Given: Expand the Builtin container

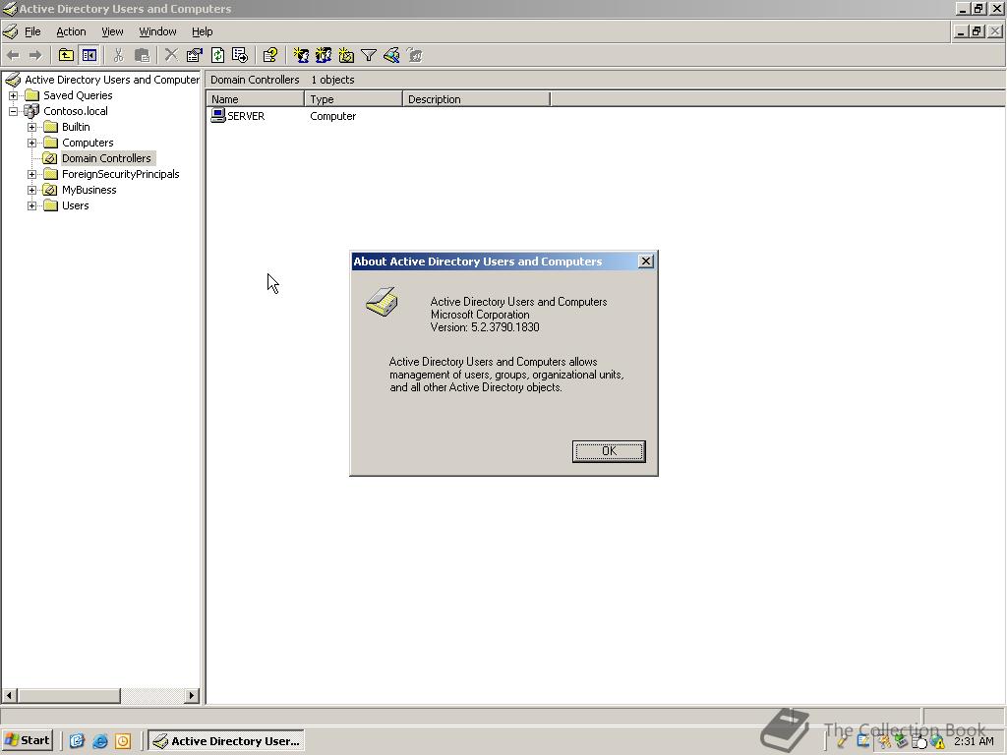Looking at the screenshot, I should [31, 127].
